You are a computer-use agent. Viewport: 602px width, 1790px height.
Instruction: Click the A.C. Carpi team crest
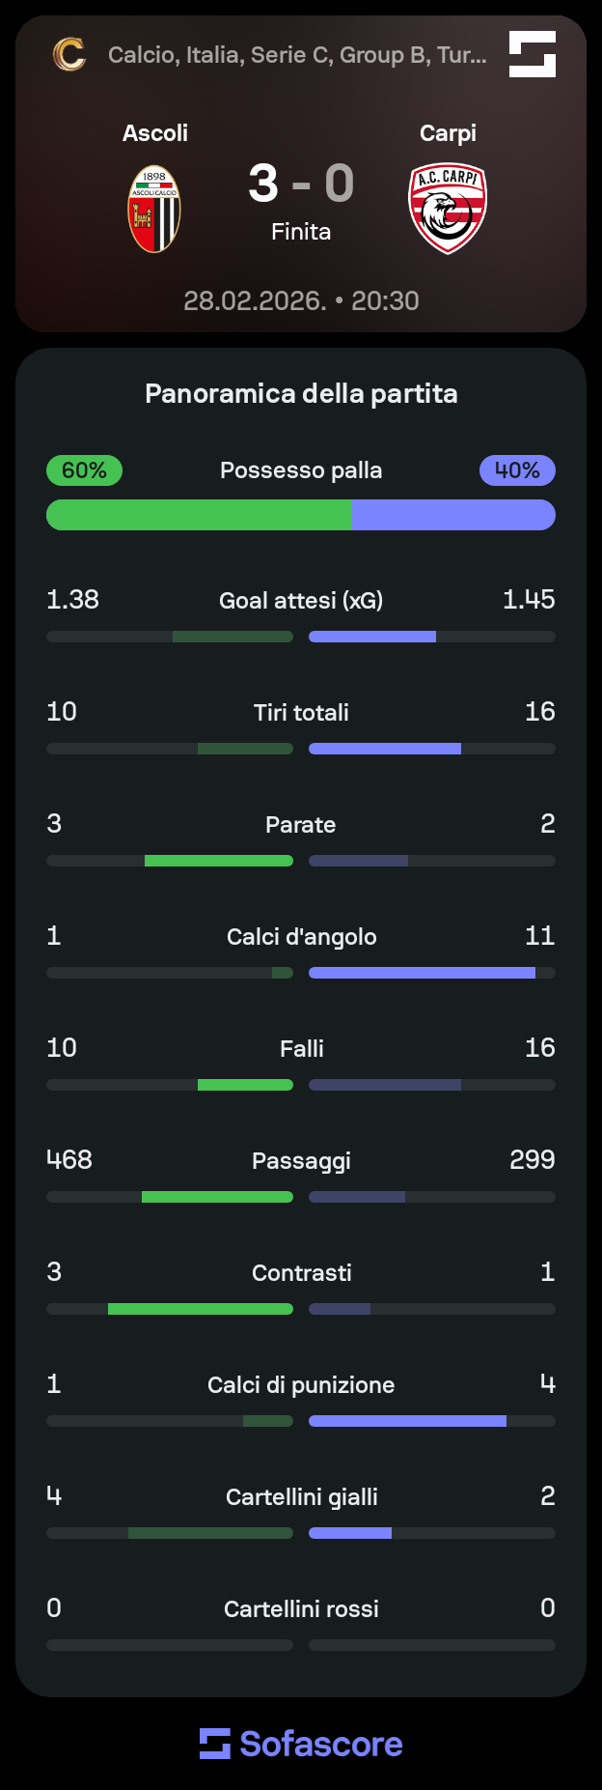point(448,209)
